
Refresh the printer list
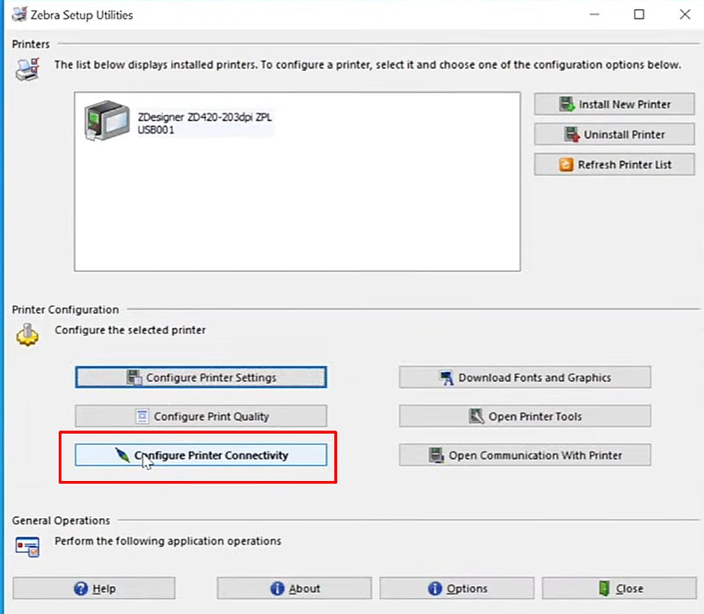tap(614, 164)
